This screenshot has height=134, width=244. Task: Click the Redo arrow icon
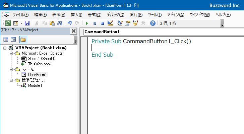pos(77,23)
